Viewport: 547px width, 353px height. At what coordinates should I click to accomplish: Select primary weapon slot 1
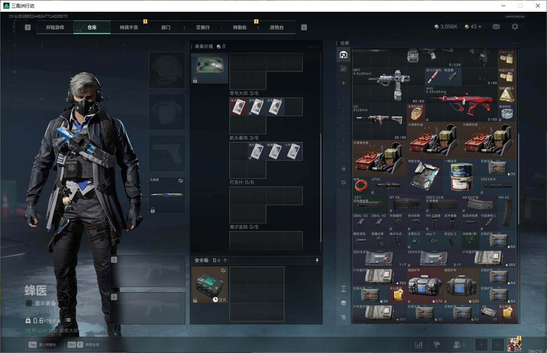tap(147, 271)
